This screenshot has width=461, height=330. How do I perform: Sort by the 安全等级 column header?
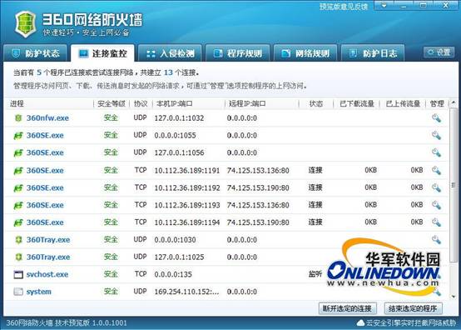pos(112,103)
